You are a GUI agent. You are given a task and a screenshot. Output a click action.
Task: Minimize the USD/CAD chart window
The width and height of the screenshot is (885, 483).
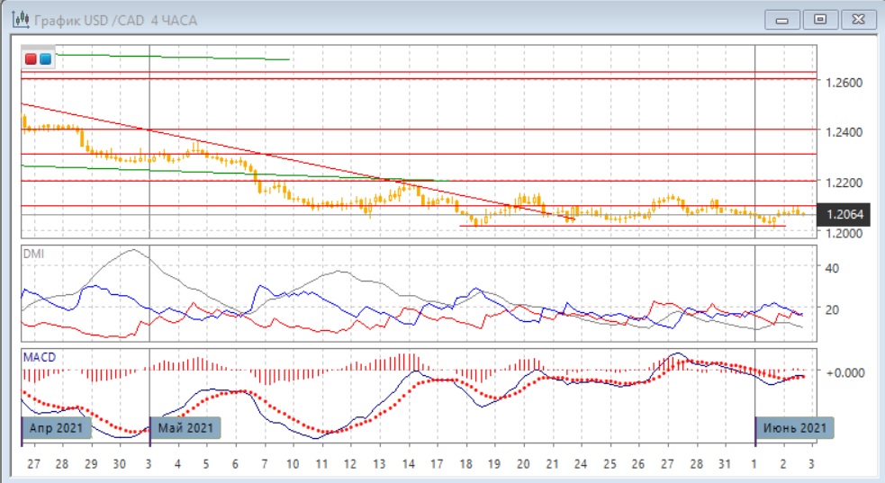(782, 19)
